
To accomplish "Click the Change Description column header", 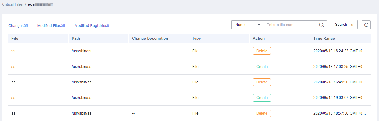I will click(150, 39).
